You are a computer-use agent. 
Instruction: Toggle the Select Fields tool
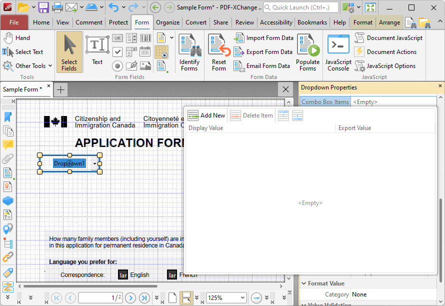tap(69, 52)
